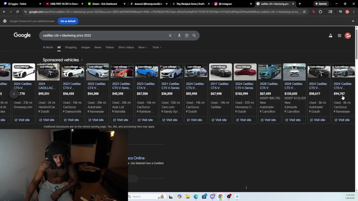
Task: Open thumbnail of 2026 Cadillac CT5 V $67,459
Action: pos(270,72)
